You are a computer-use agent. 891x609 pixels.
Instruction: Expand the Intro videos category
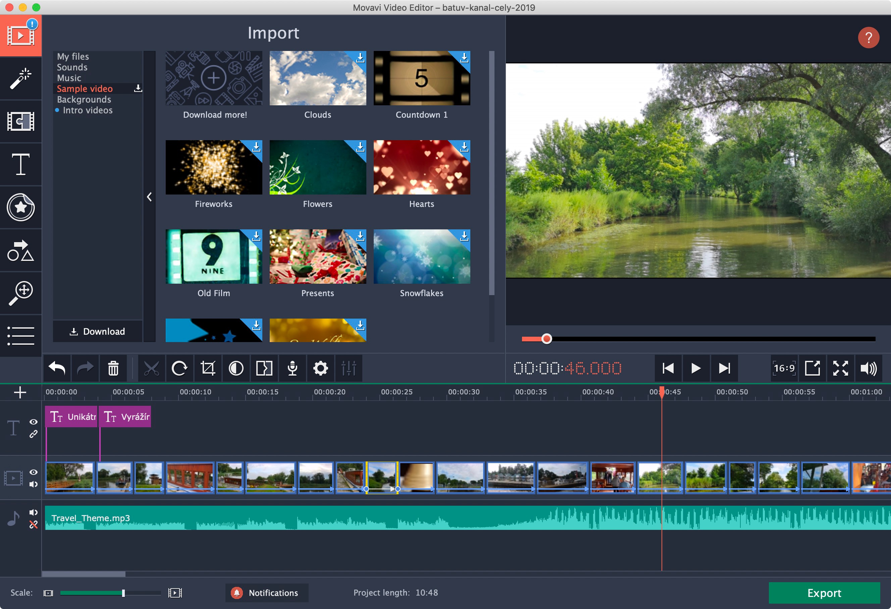pos(89,110)
